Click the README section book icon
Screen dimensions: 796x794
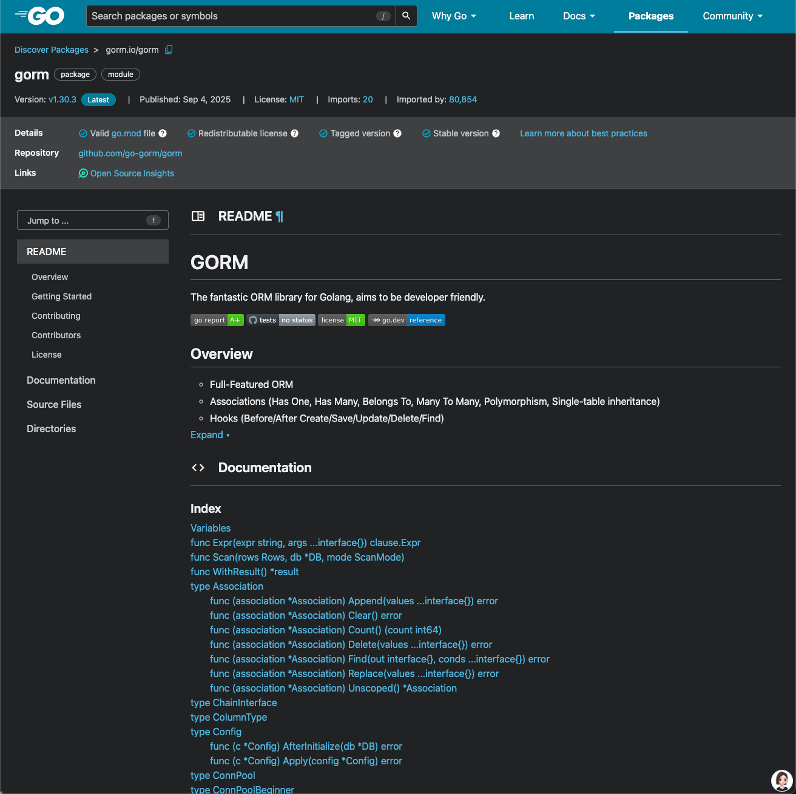point(198,216)
